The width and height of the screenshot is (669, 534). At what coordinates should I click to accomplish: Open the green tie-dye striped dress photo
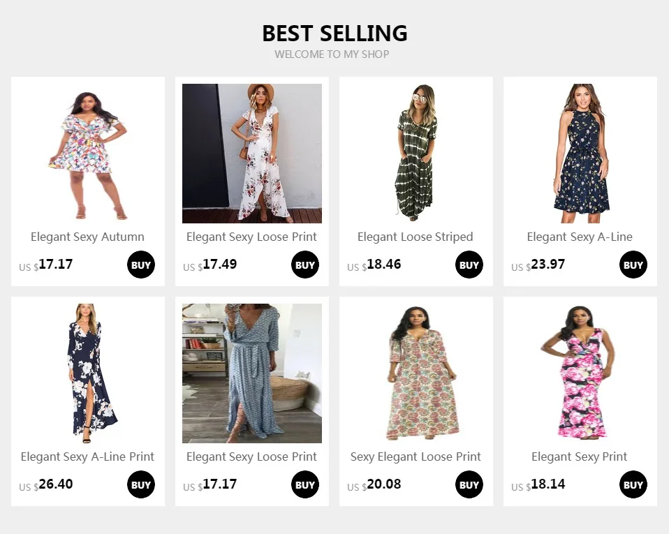(x=416, y=154)
